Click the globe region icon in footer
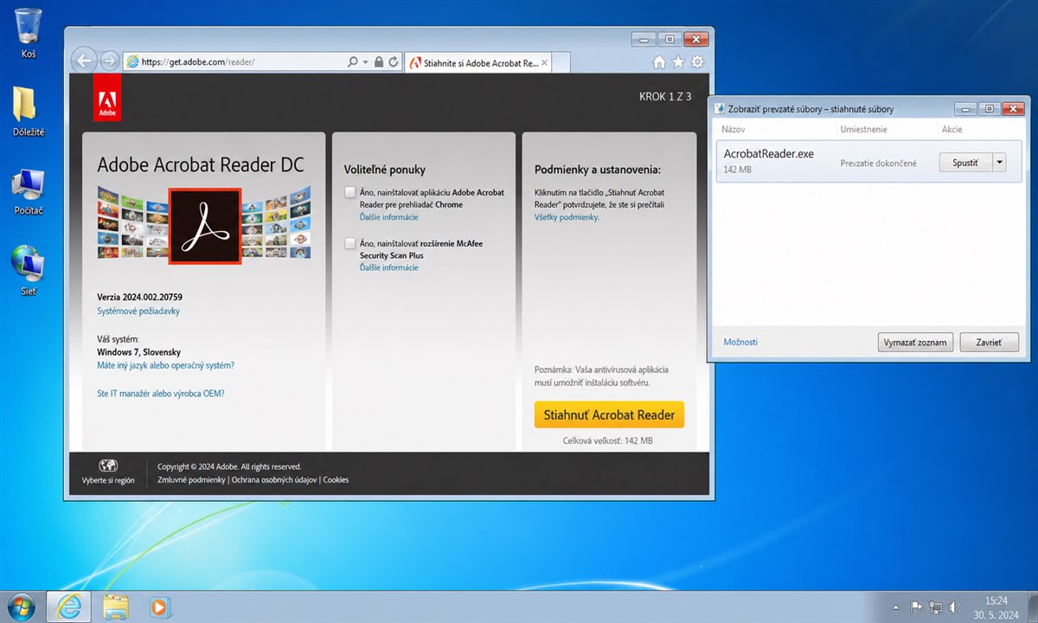 point(108,466)
